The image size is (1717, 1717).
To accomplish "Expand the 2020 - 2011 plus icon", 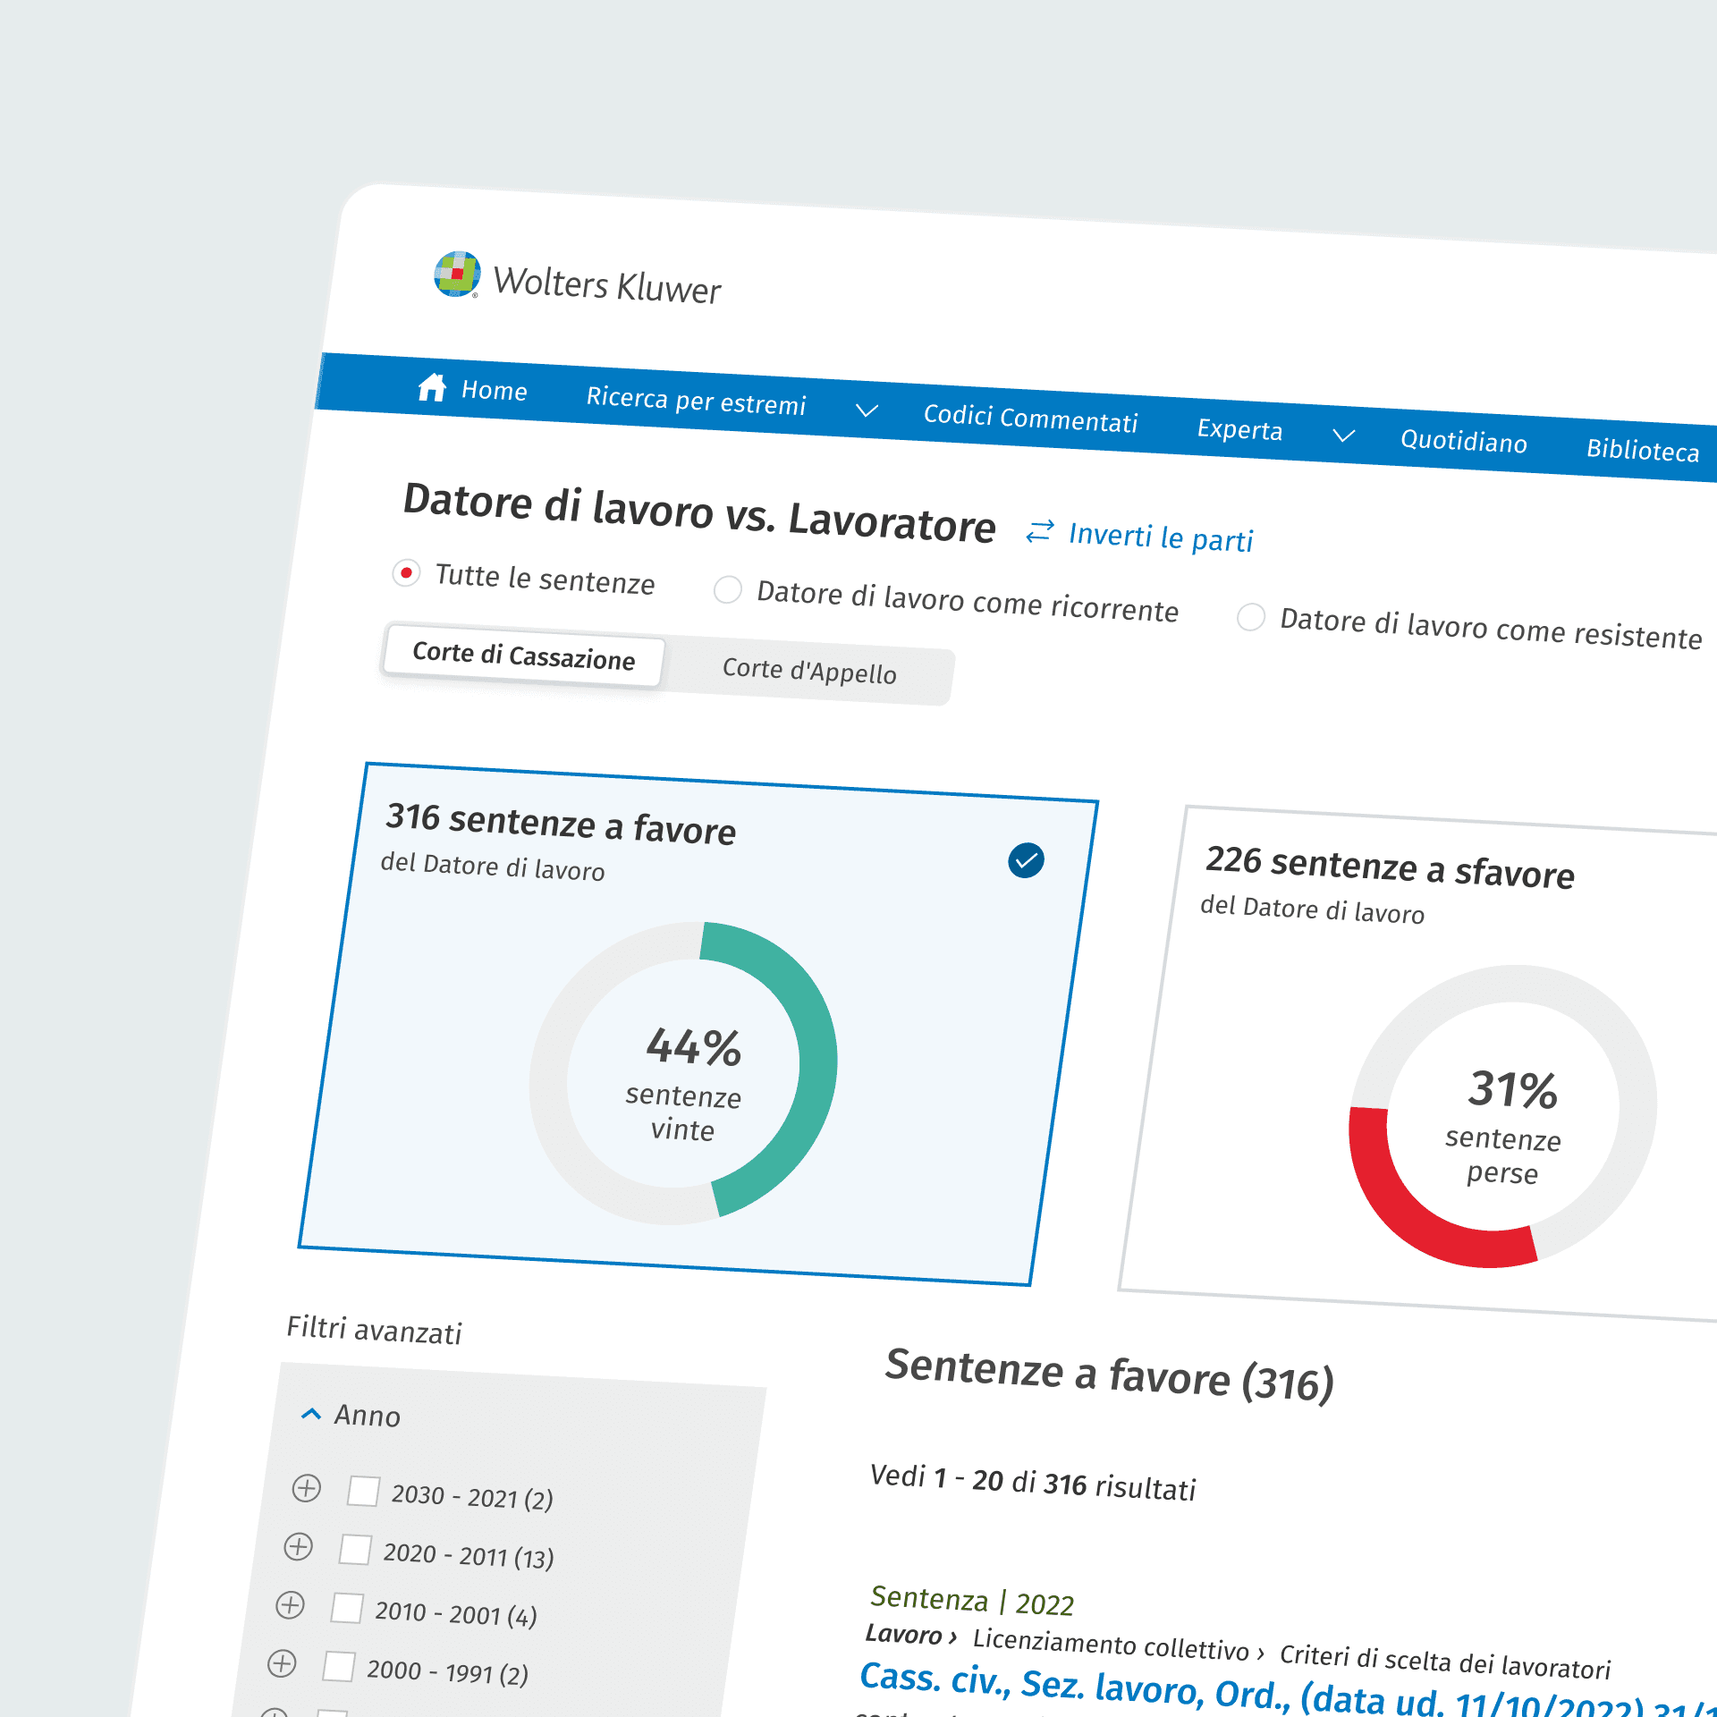I will tap(298, 1546).
